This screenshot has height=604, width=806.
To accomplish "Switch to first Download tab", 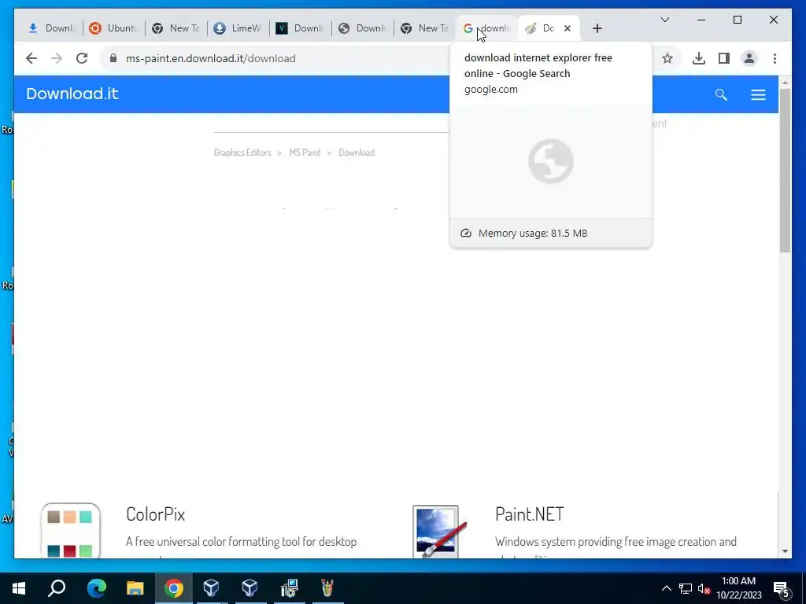I will point(51,28).
